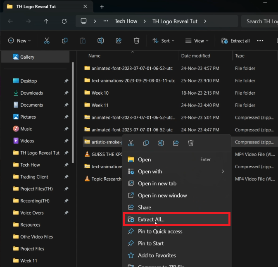Click the Extract all toolbar button
Screen dimensions: 278x267
point(235,41)
